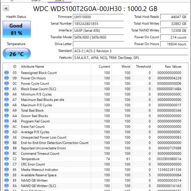The width and height of the screenshot is (191, 191).
Task: Click the Transfer Mode field SATA/600
Action: pos(98,37)
